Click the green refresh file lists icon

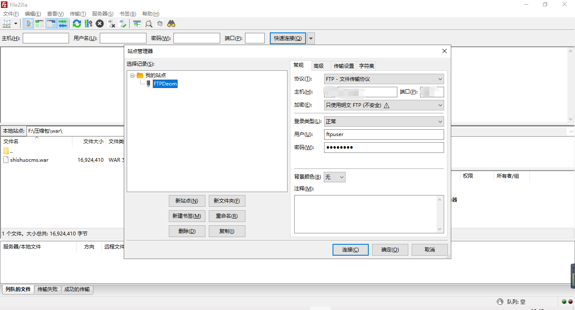click(x=77, y=24)
